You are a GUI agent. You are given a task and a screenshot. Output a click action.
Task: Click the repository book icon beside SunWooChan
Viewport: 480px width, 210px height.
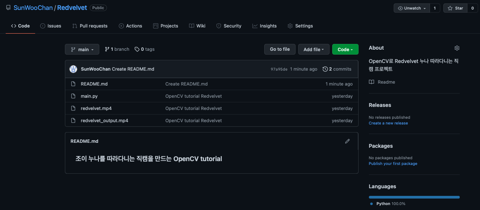point(8,8)
